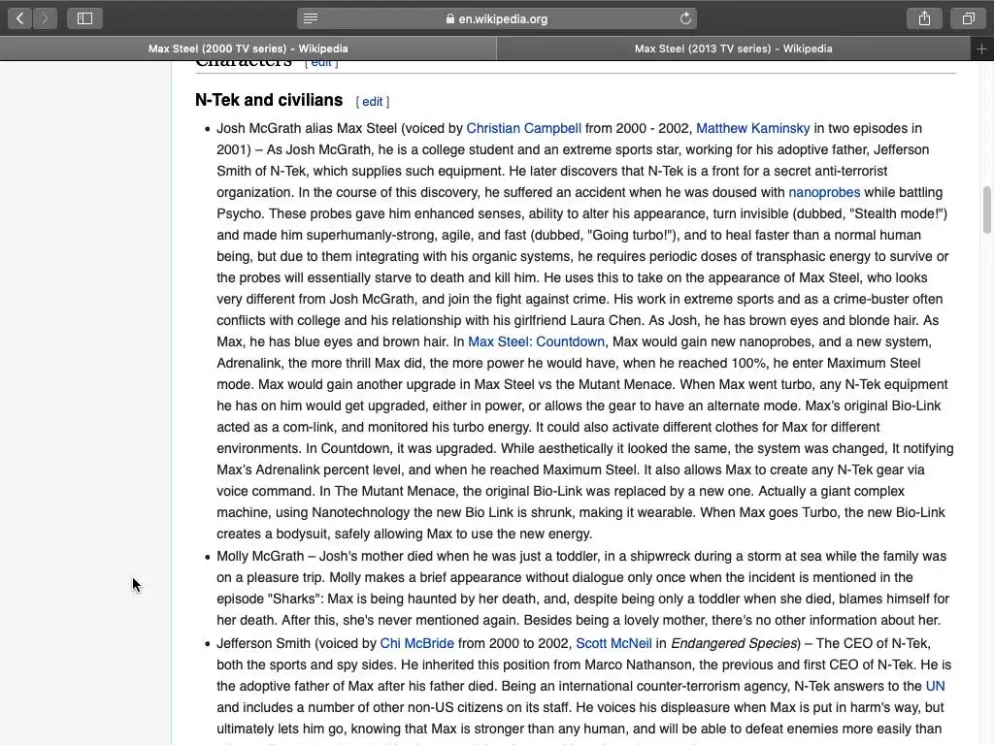Open the Scott McNeil link
The image size is (994, 745).
click(x=613, y=644)
